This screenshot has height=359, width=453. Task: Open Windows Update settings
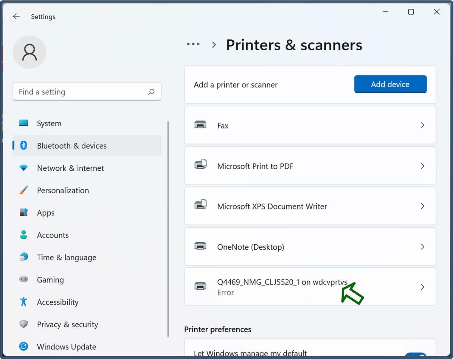pos(87,346)
